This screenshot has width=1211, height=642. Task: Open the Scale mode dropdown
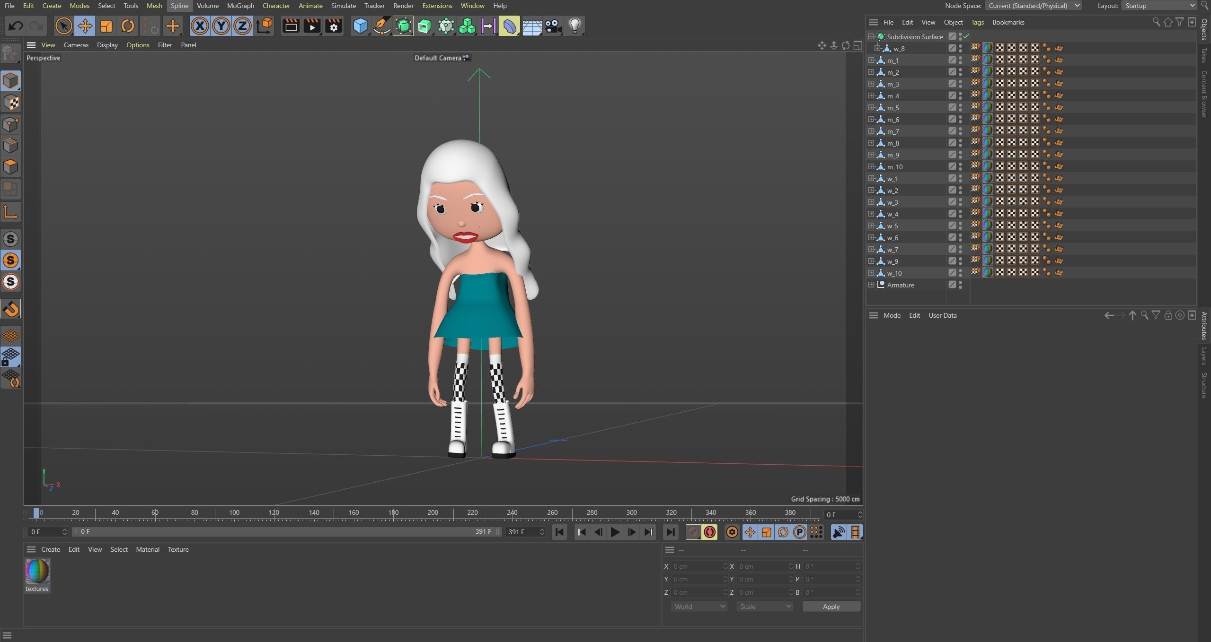[765, 607]
